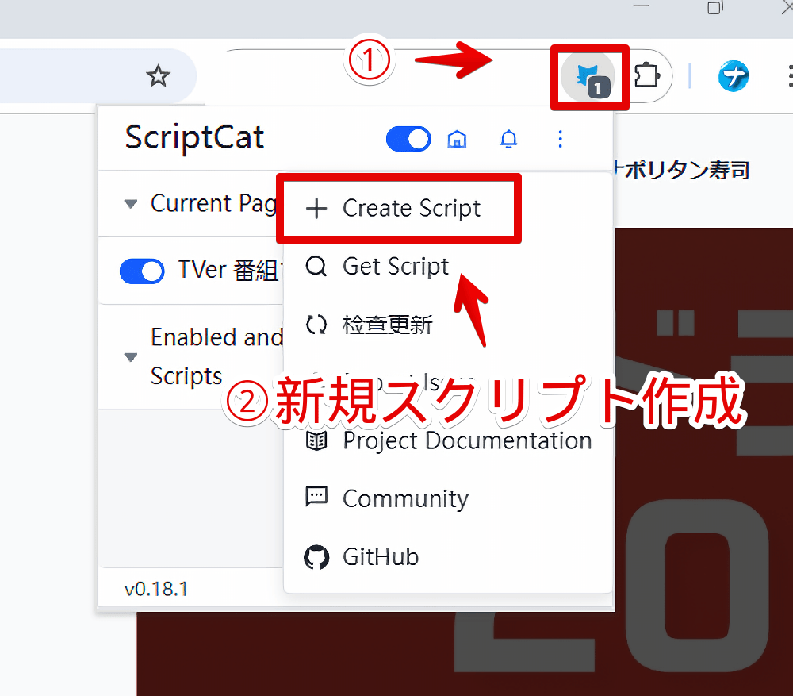Click the plus icon beside Create Script
793x696 pixels.
coord(316,209)
